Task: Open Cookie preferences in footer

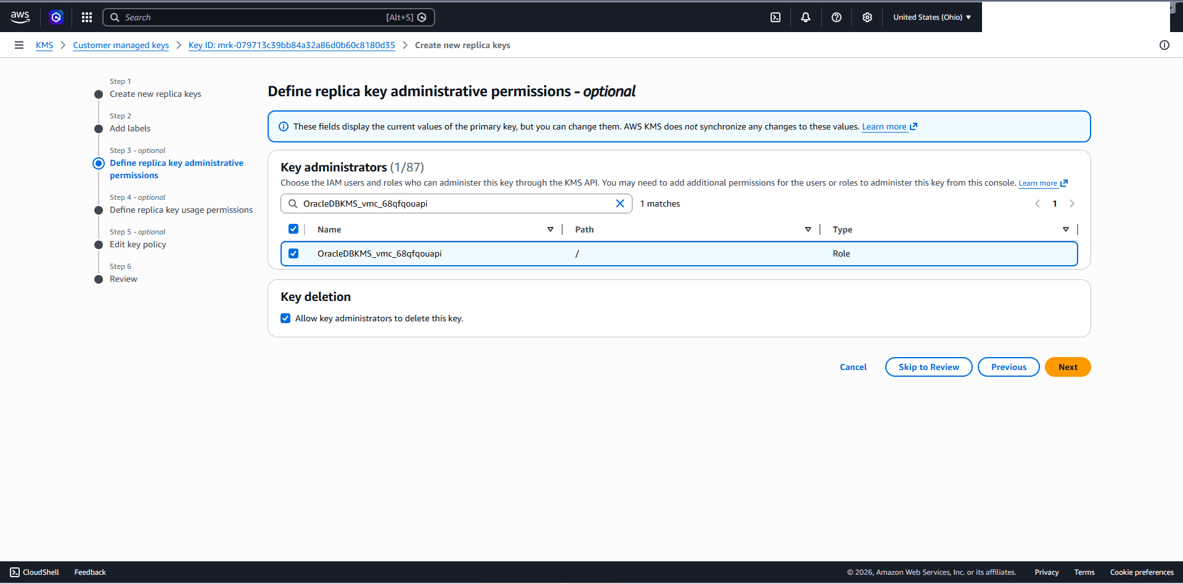Action: [x=1142, y=572]
